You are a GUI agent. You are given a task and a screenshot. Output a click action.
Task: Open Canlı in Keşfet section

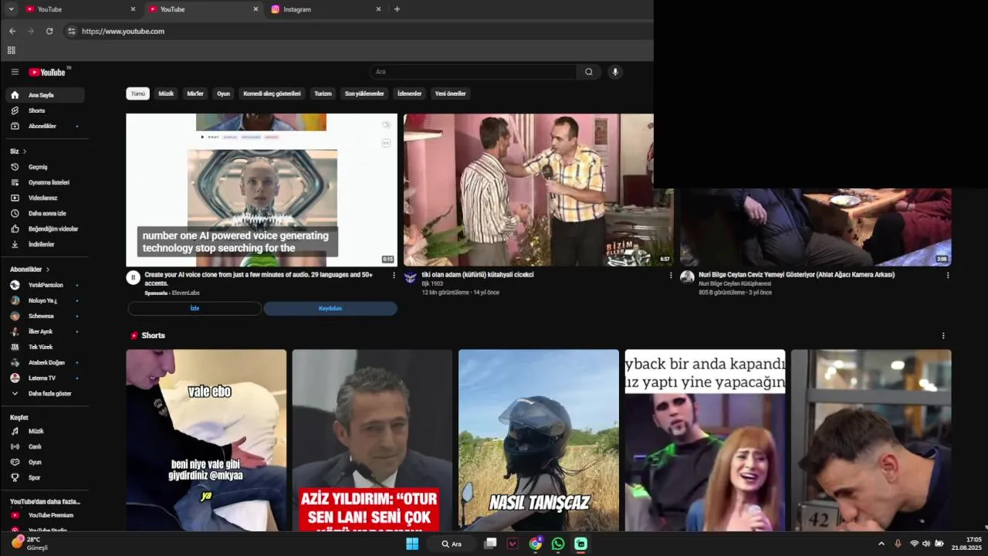click(x=45, y=446)
